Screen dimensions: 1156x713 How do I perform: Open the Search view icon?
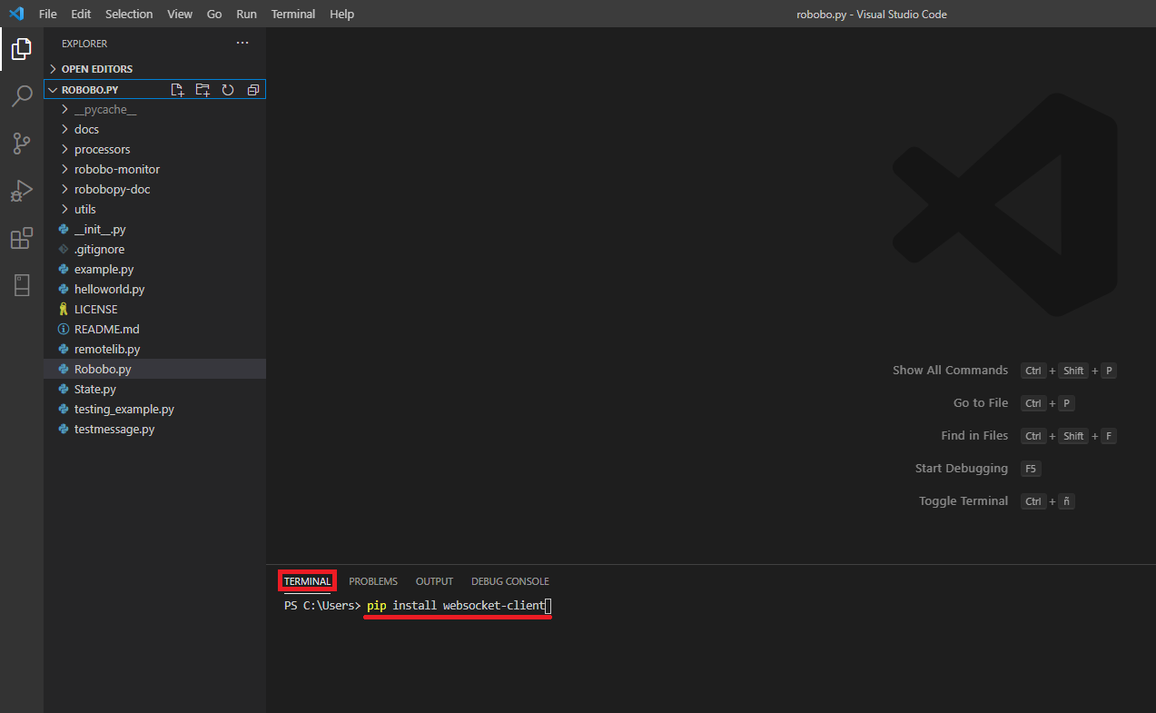22,96
